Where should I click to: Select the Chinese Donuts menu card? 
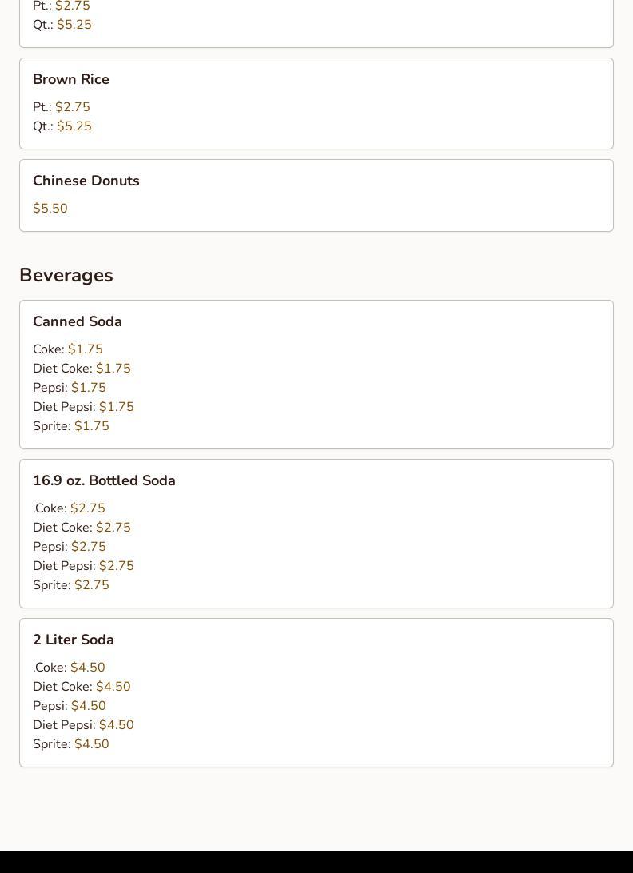pyautogui.click(x=316, y=195)
